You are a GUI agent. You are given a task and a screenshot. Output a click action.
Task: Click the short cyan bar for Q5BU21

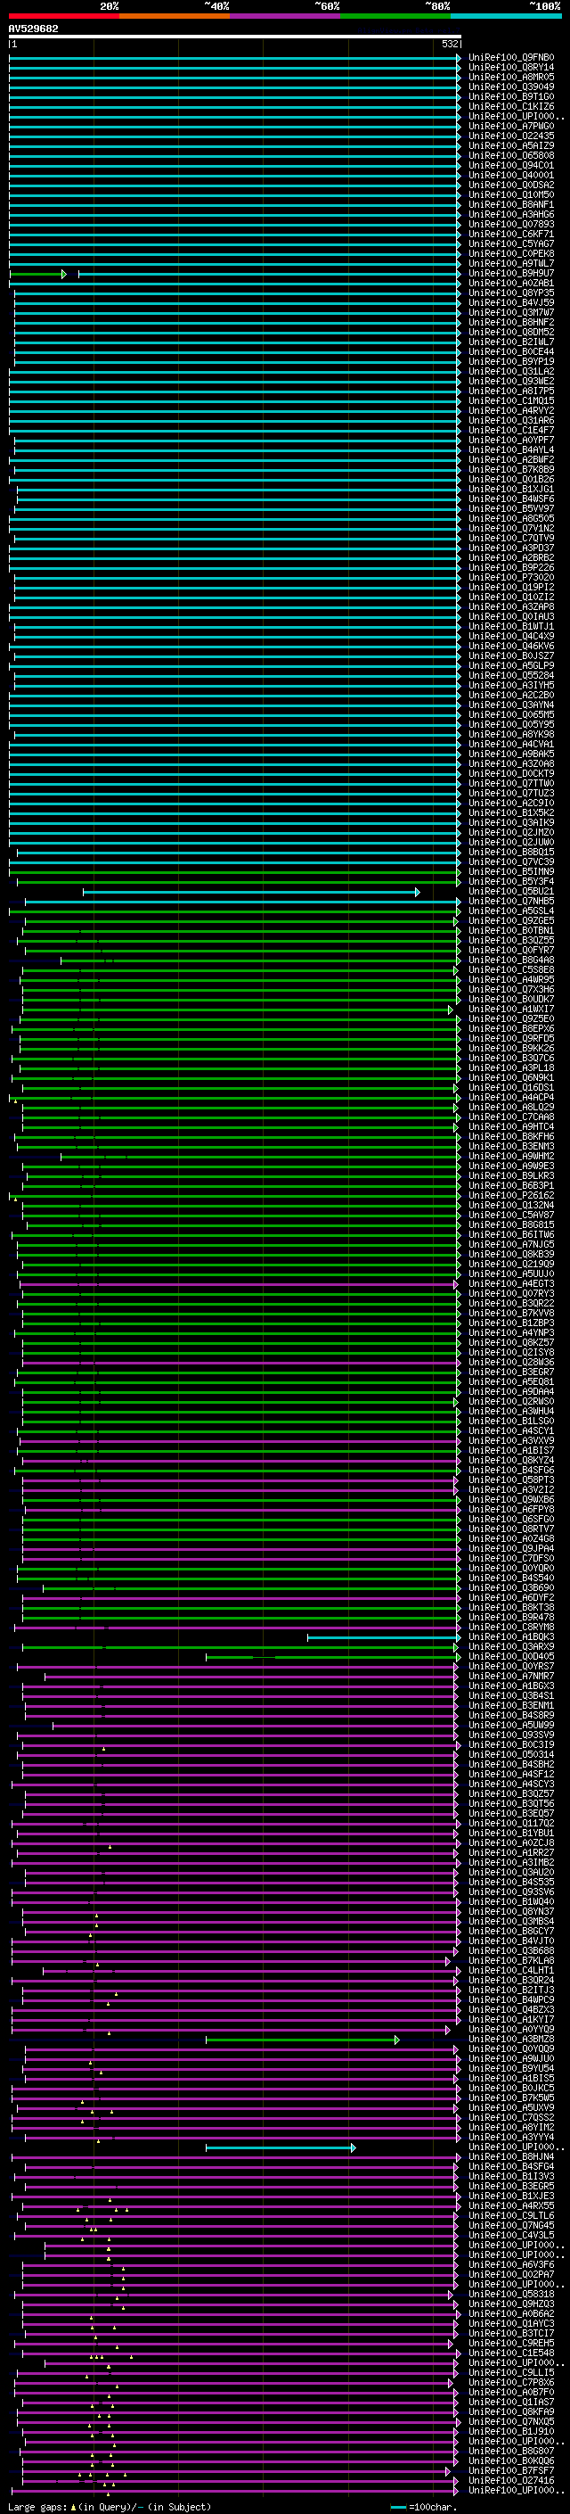[251, 892]
